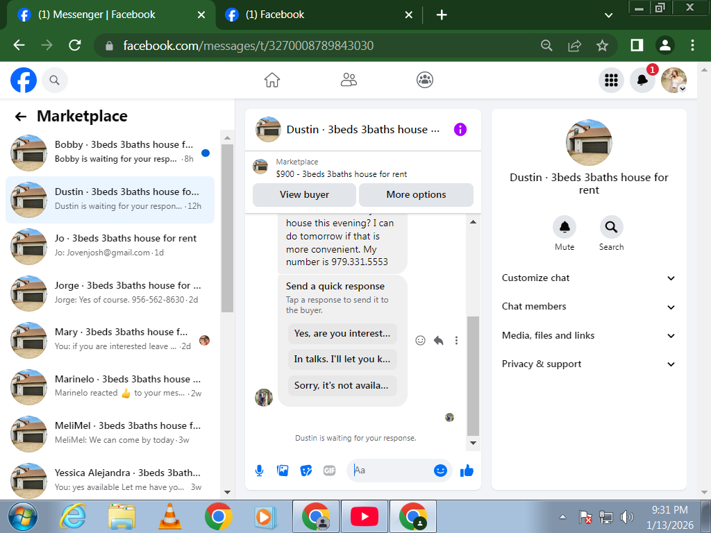Bookmark this page with the star icon
Viewport: 711px width, 533px height.
tap(602, 45)
